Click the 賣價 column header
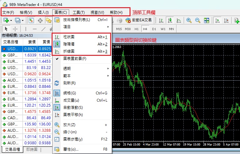The width and height of the screenshot is (240, 154). pyautogui.click(x=30, y=42)
